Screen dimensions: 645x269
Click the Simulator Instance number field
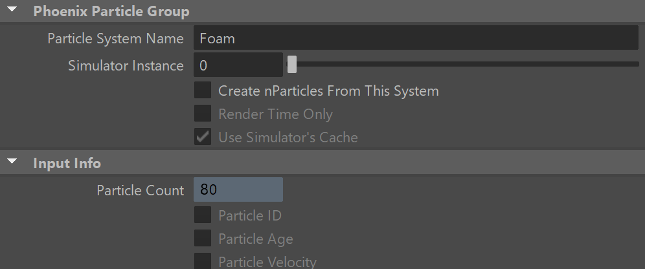tap(238, 65)
